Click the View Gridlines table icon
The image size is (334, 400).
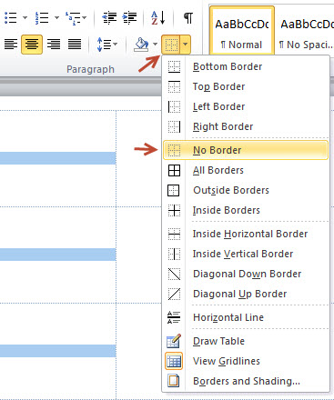(174, 361)
